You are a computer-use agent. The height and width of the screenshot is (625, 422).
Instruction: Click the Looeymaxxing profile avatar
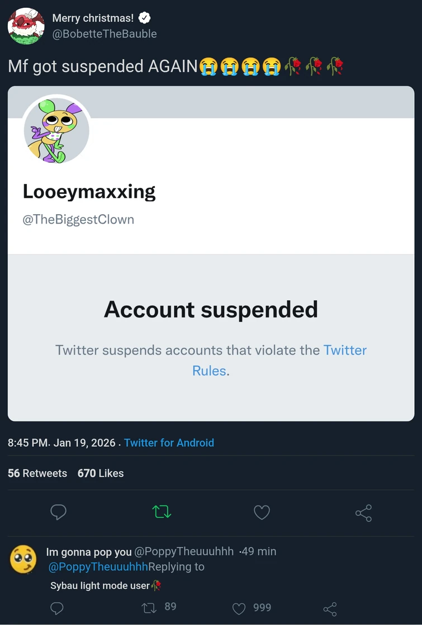point(56,130)
